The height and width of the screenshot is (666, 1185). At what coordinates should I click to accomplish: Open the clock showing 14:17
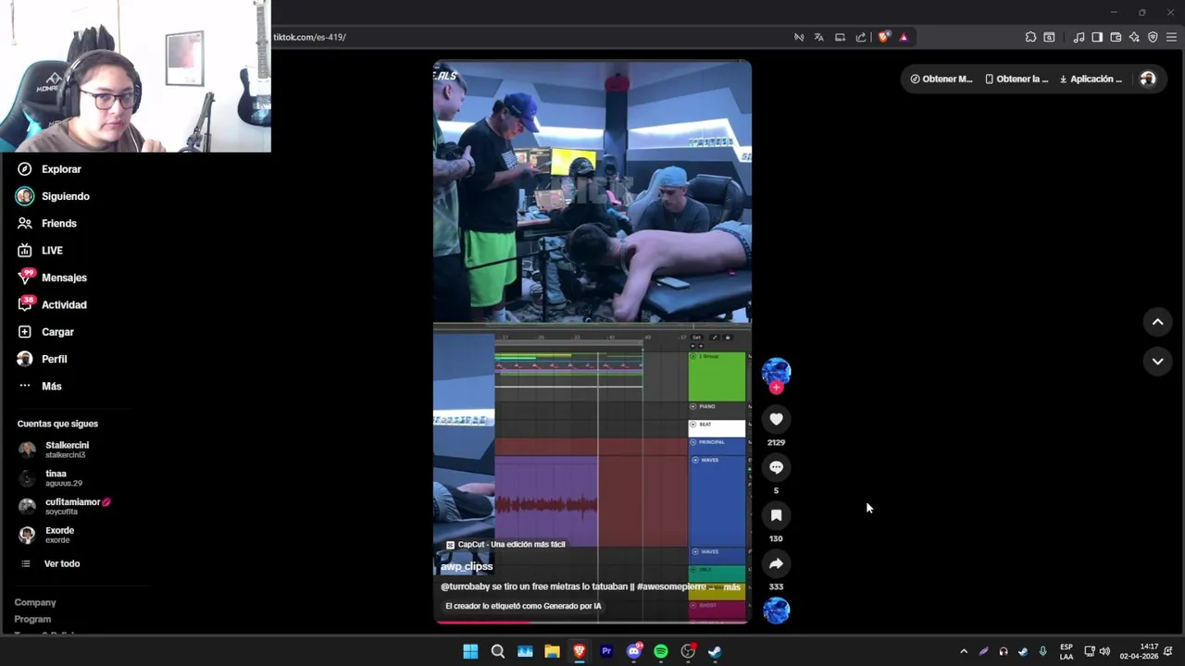tap(1139, 651)
